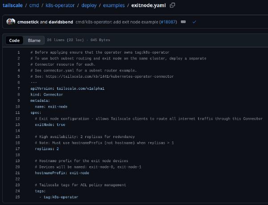This screenshot has height=205, width=268.
Task: Open the cmd breadcrumb link
Action: 34,5
